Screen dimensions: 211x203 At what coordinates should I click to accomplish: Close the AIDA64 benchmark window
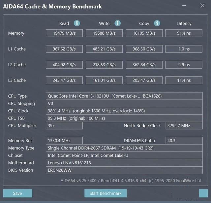[202, 6]
